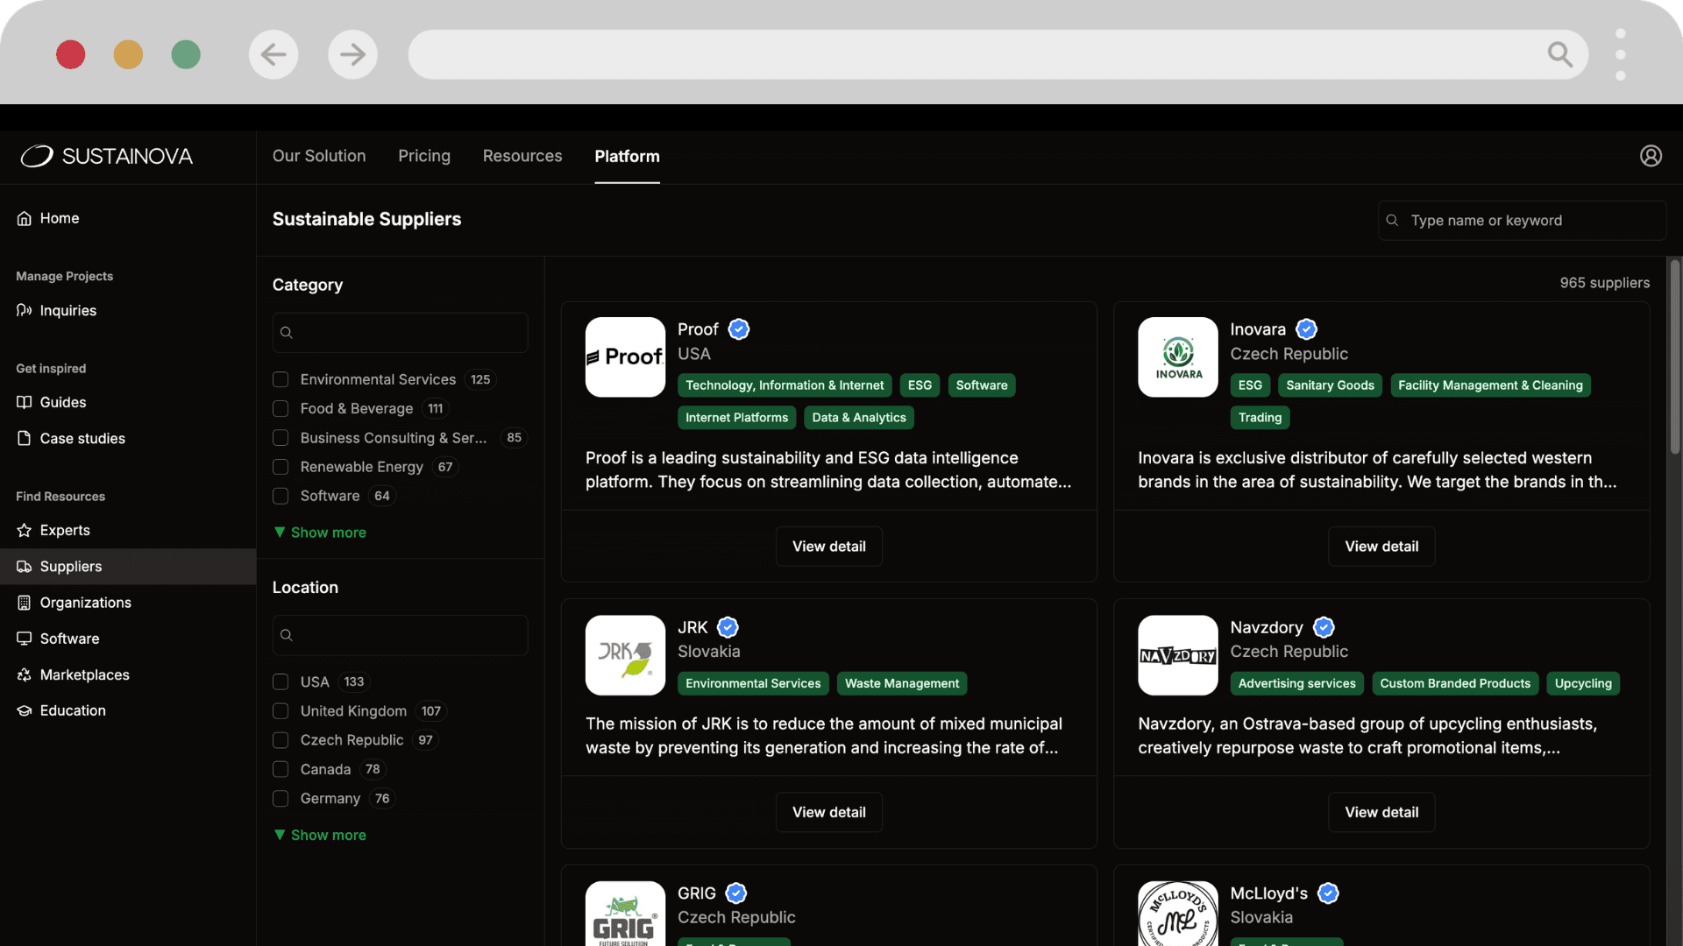This screenshot has height=946, width=1683.
Task: Click the Proof supplier logo
Action: tap(625, 357)
